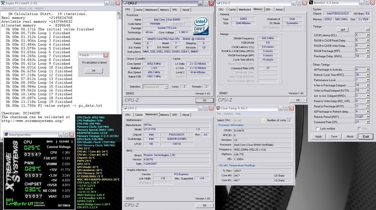The image size is (376, 210).
Task: Open All Precharge to Activate dropdown
Action: click(368, 69)
